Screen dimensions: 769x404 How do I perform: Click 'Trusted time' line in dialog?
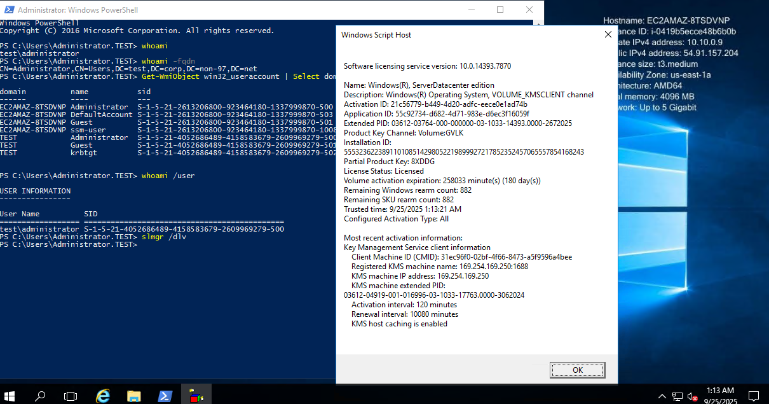tap(402, 209)
